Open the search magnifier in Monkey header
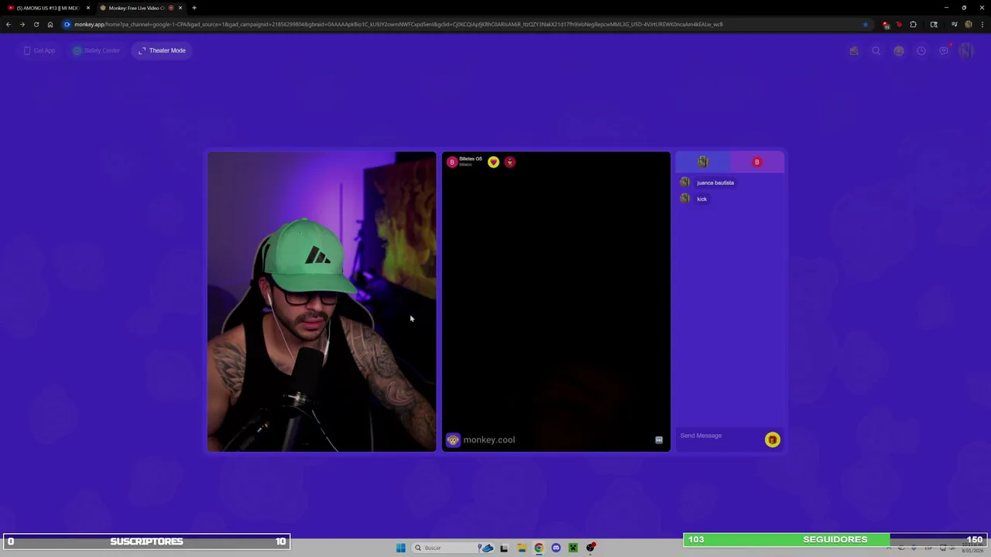 876,51
